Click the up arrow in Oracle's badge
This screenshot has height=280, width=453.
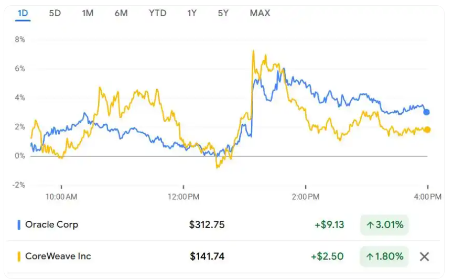pyautogui.click(x=370, y=225)
